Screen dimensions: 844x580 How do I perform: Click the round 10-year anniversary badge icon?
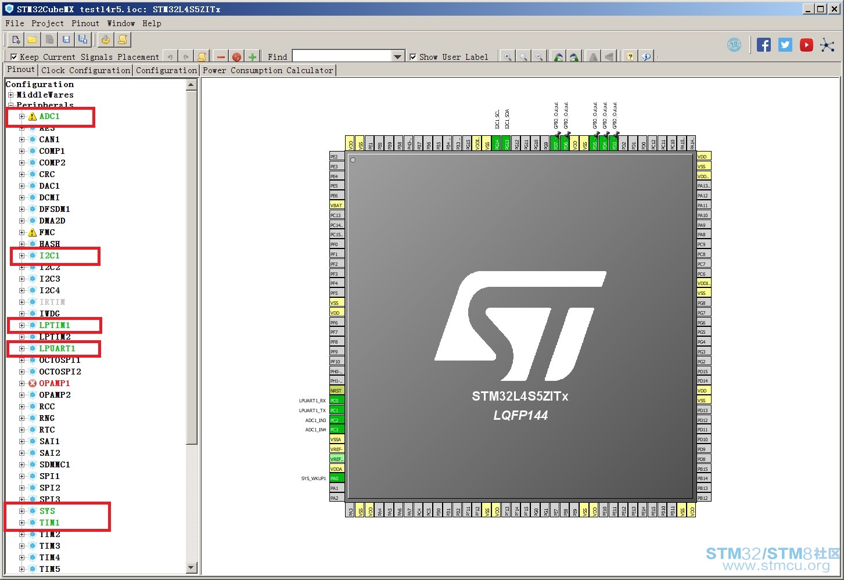(x=734, y=45)
